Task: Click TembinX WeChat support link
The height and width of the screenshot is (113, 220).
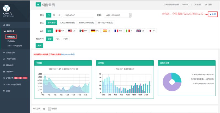Action: (x=185, y=4)
